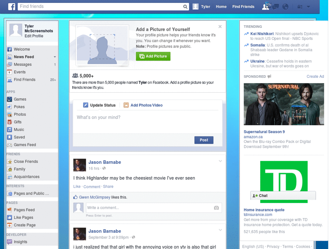Share the Highlander post
Image resolution: width=332 pixels, height=249 pixels.
point(108,186)
